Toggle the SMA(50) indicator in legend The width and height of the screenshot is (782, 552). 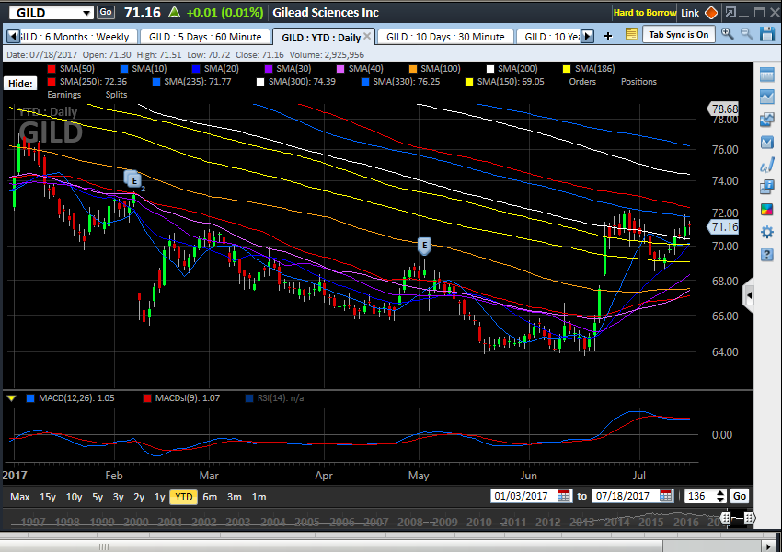point(71,69)
